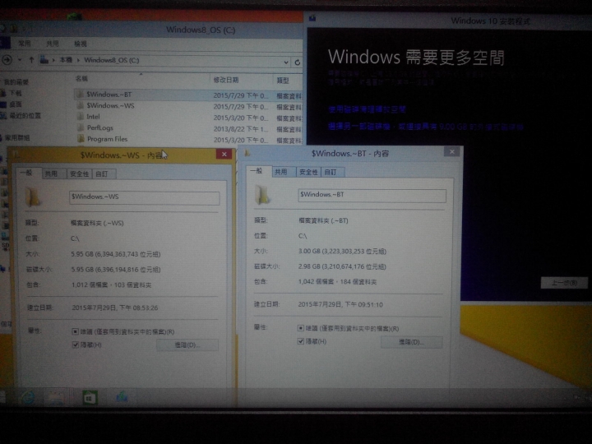
Task: Switch to 安全性 tab in $Windows.~WS properties
Action: point(79,173)
